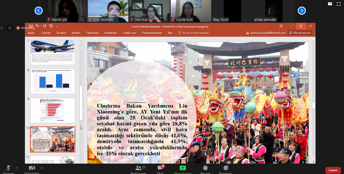Viewport: 344px width, 174px height.
Task: Select slide 8 thumbnail with bar chart
Action: pyautogui.click(x=53, y=81)
